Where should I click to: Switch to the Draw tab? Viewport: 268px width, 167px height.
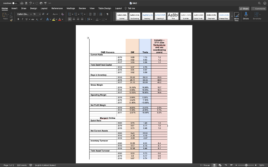24,8
